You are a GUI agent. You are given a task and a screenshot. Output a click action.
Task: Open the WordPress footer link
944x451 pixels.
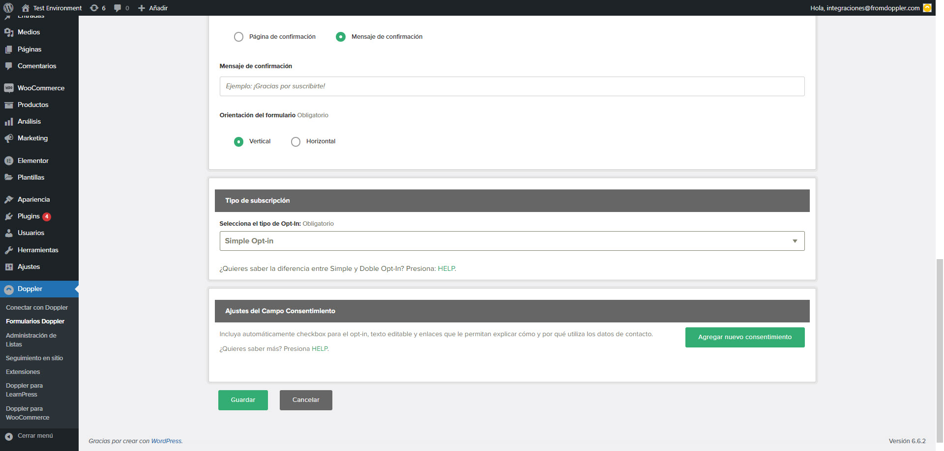pyautogui.click(x=166, y=441)
